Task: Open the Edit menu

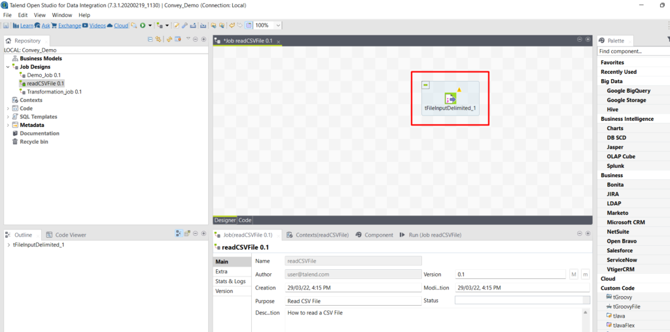Action: click(x=23, y=15)
